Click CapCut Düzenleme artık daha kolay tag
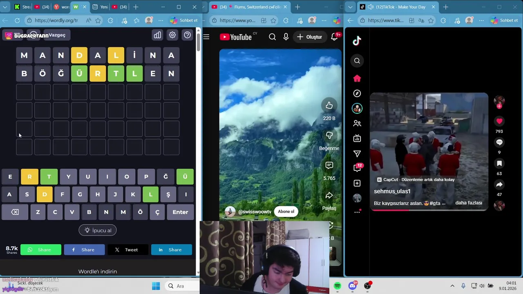The width and height of the screenshot is (523, 294). tap(416, 180)
